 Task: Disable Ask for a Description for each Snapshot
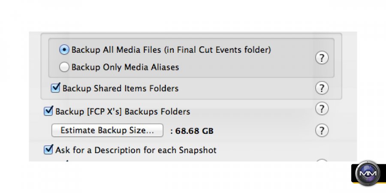(x=48, y=150)
